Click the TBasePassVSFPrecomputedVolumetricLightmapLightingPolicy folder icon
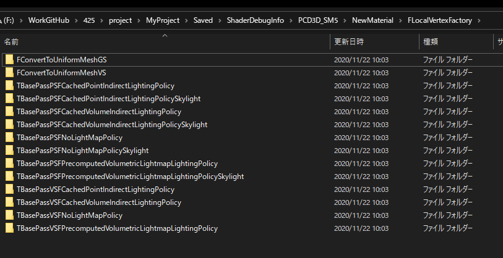 [x=9, y=228]
